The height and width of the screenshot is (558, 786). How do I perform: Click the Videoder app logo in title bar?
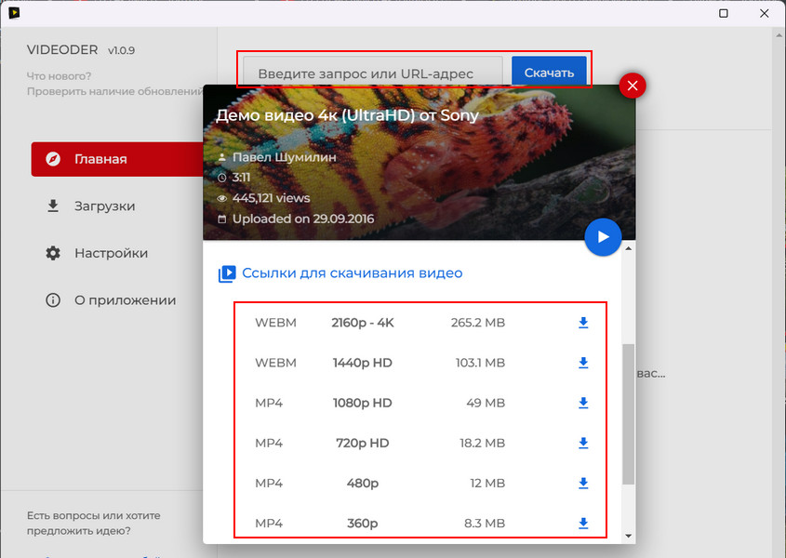click(x=14, y=12)
